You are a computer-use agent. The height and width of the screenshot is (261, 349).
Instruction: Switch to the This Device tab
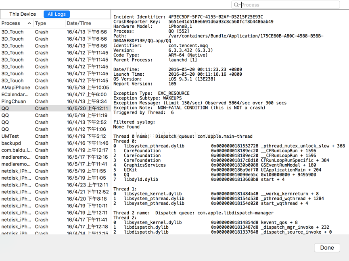point(23,14)
